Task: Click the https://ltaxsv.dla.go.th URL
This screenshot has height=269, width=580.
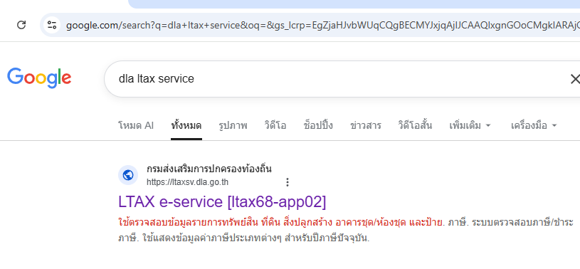Action: [187, 182]
